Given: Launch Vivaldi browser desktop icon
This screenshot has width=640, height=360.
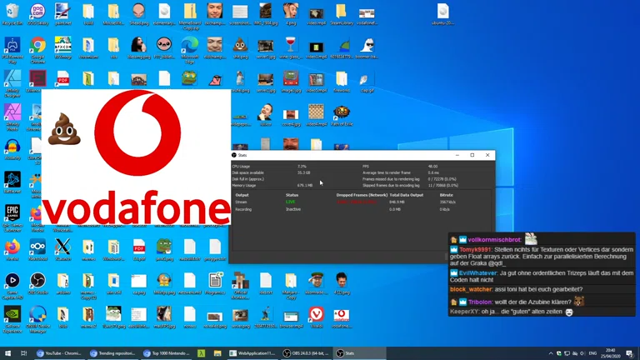Looking at the screenshot, I should [x=317, y=315].
